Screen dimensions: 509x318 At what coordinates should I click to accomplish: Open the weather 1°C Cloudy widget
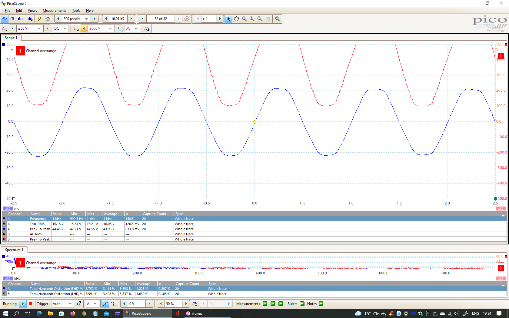coord(371,313)
